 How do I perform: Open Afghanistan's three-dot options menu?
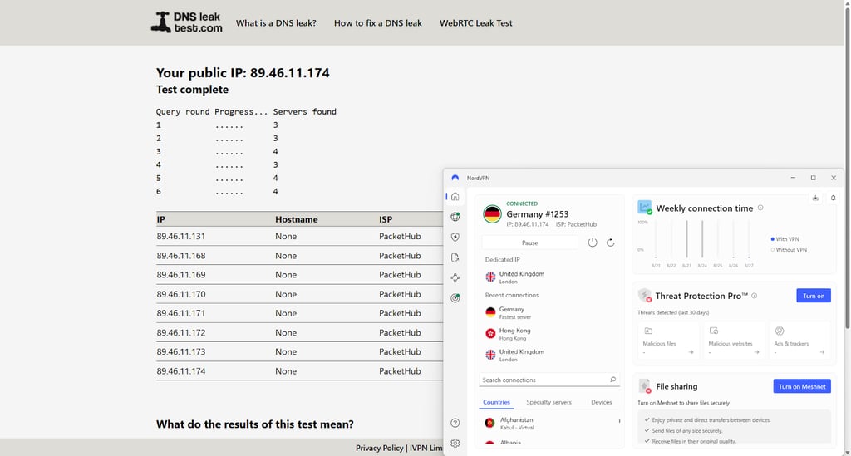point(619,421)
